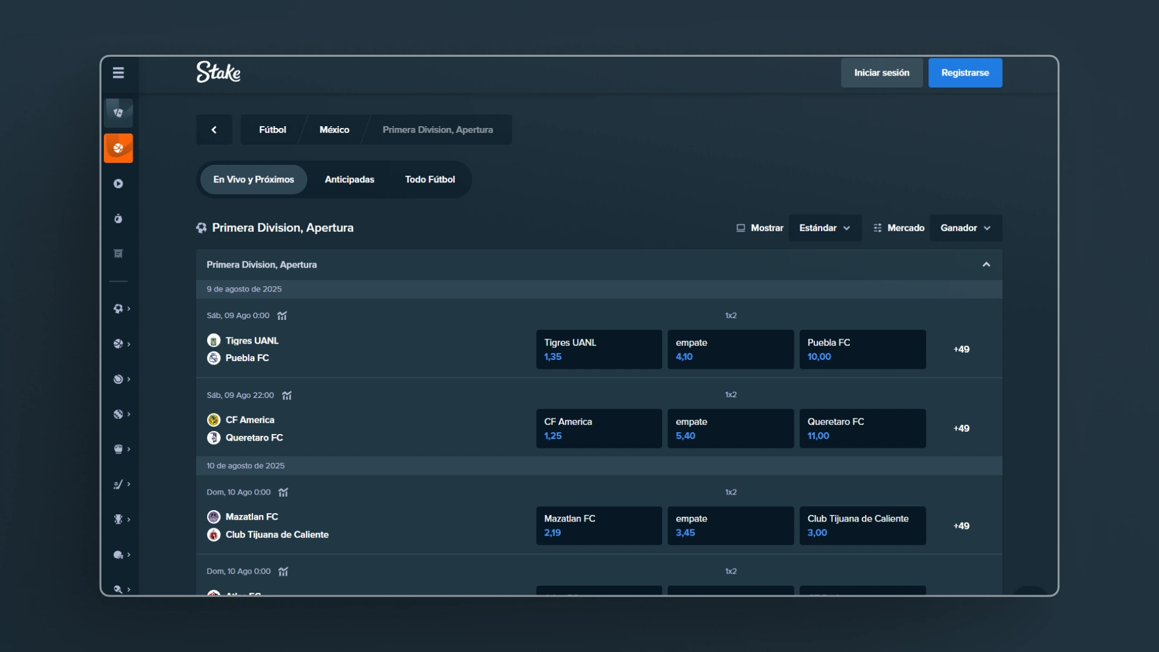Image resolution: width=1159 pixels, height=652 pixels.
Task: Show +49 markets for Tigres UANL match
Action: pos(961,350)
